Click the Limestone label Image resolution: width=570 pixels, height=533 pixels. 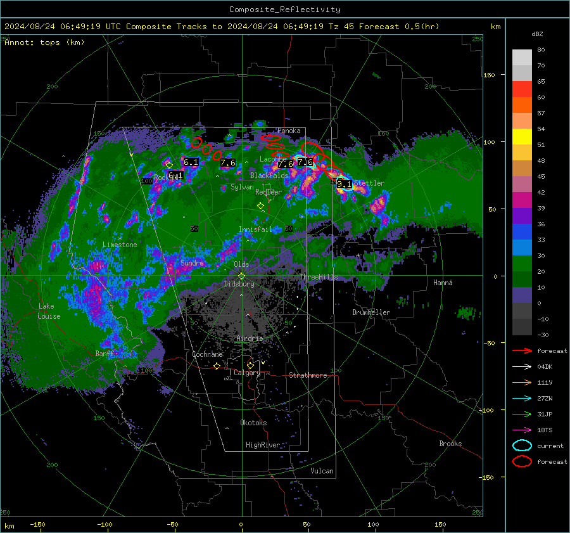click(x=120, y=245)
